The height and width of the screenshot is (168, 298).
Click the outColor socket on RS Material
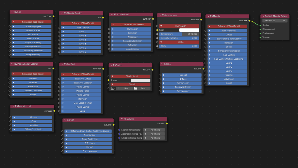[249, 21]
